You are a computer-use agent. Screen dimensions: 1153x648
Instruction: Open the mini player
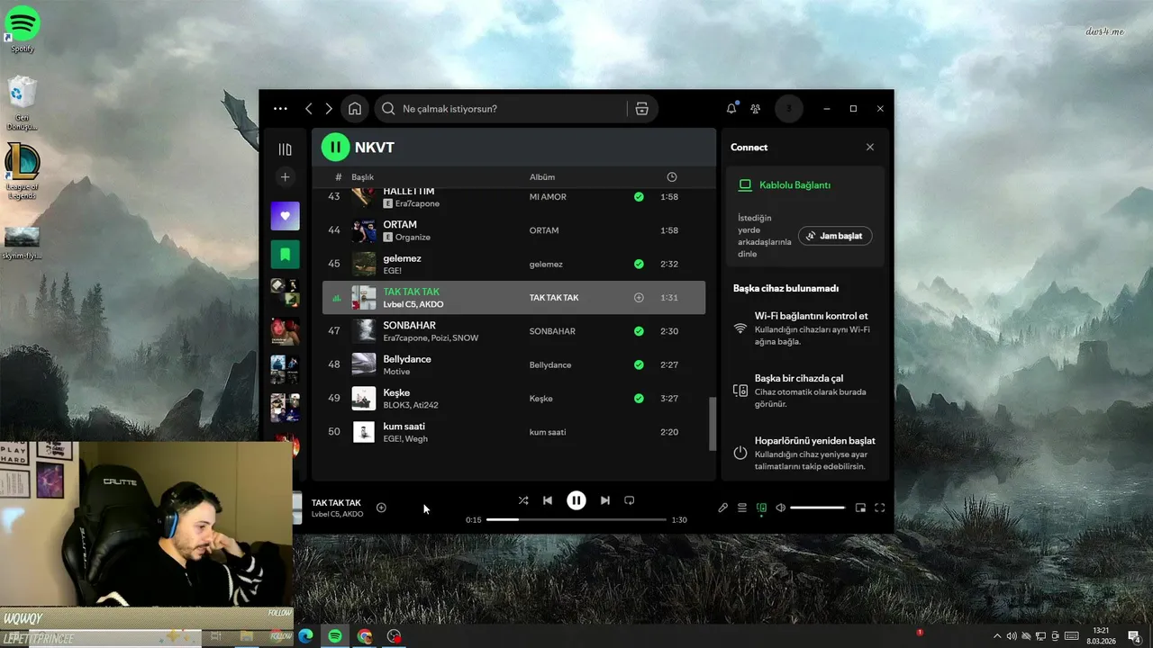(x=860, y=508)
